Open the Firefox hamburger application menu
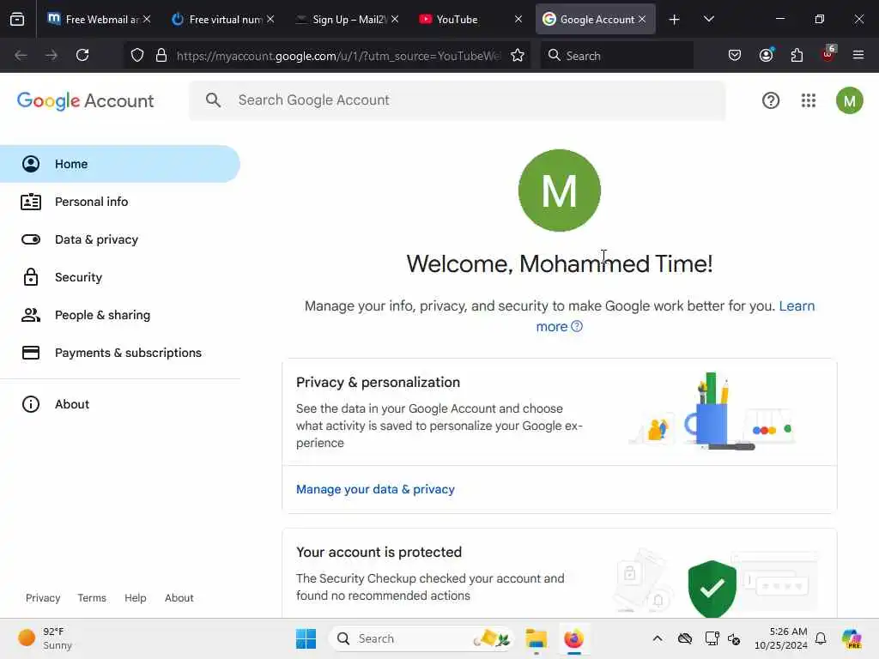 [x=858, y=55]
